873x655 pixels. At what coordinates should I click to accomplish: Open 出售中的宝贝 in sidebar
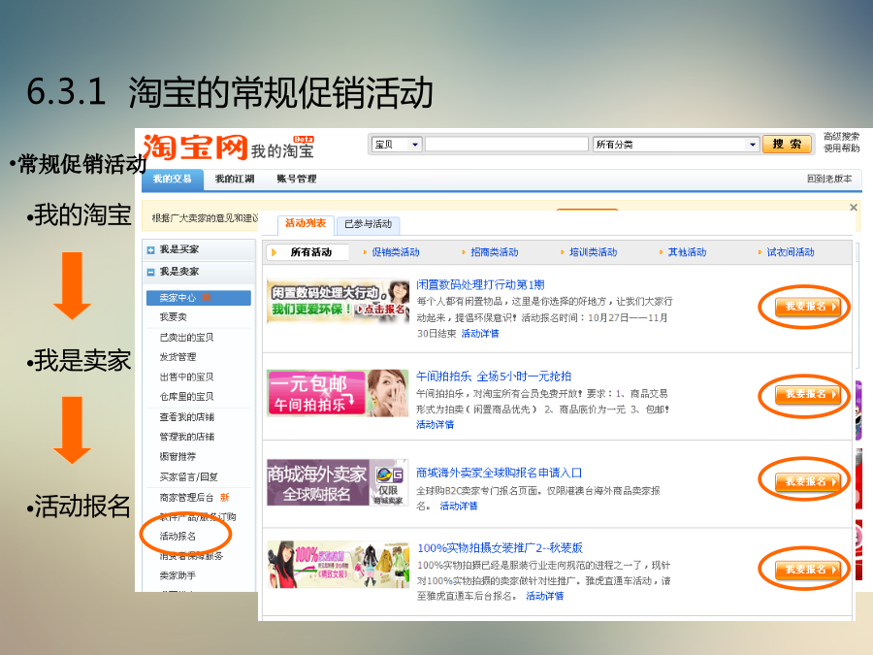(186, 377)
